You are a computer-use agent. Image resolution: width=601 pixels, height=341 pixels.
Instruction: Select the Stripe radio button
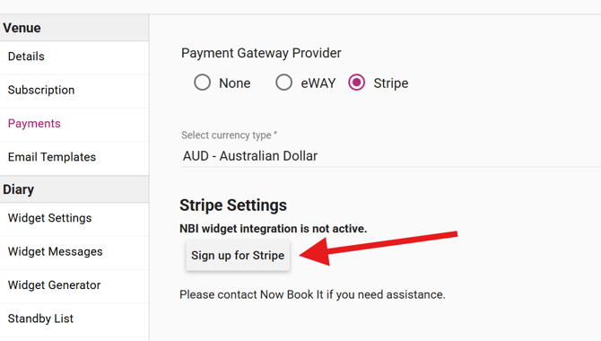[356, 83]
